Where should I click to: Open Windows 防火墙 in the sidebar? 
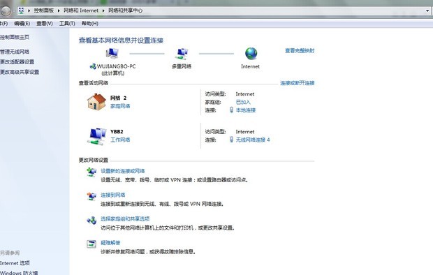(x=19, y=273)
